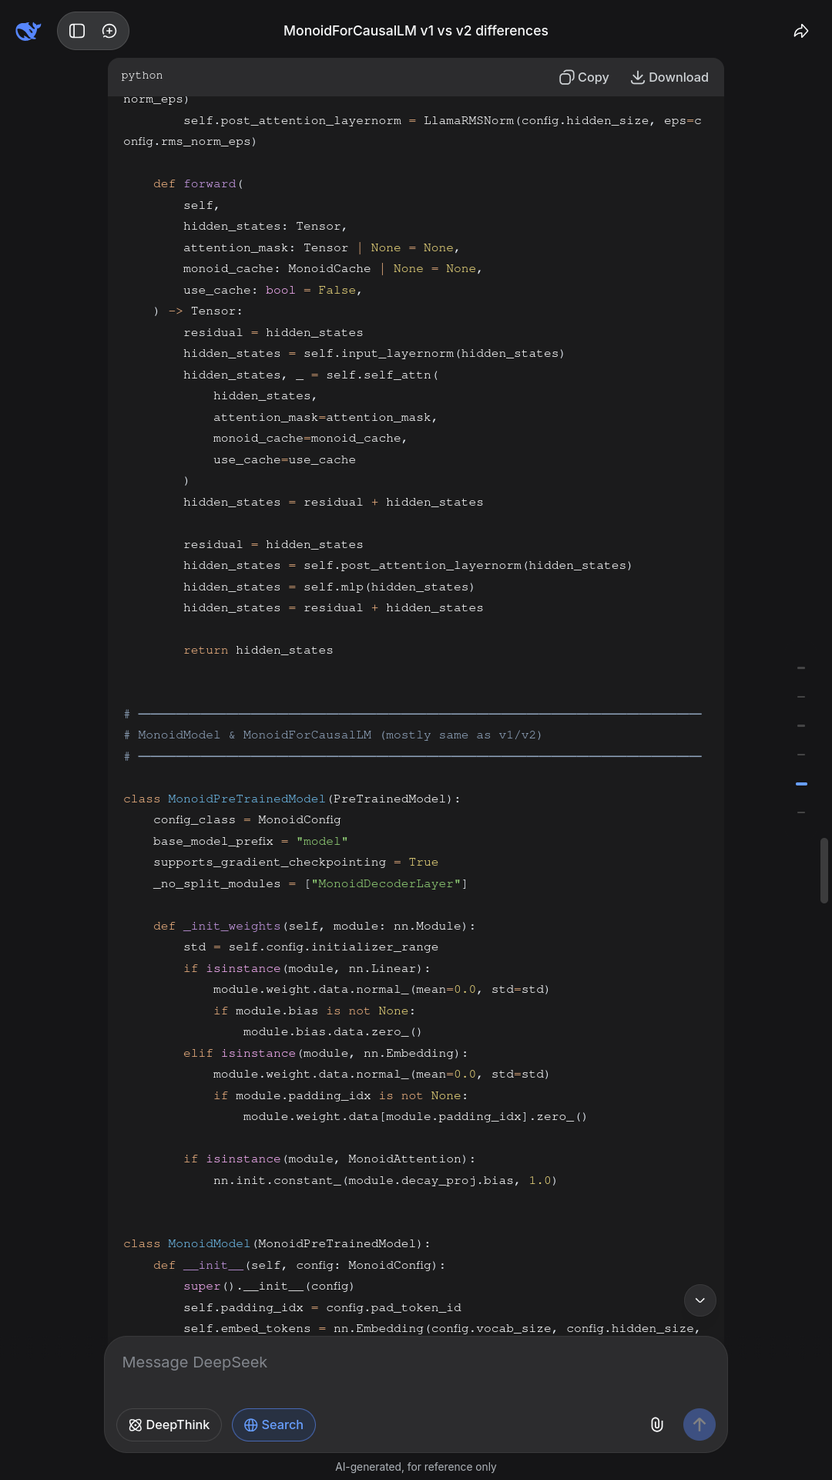This screenshot has width=832, height=1480.
Task: Select the message marker just above the blue one
Action: click(801, 755)
